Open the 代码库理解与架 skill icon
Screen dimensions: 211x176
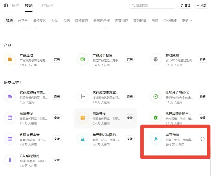[10, 96]
